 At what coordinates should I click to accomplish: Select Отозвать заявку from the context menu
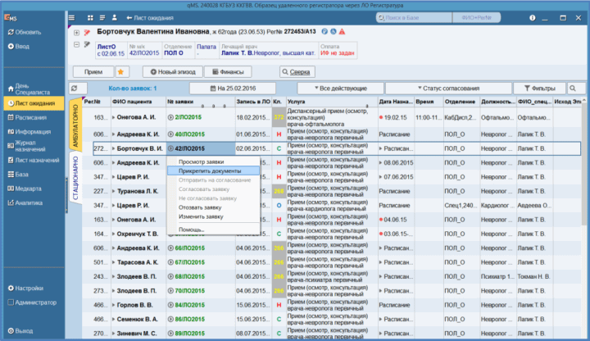click(201, 207)
